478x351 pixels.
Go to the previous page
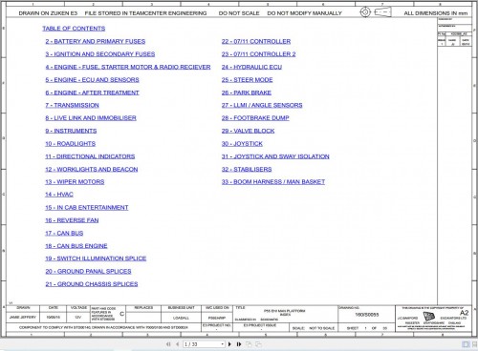pos(178,344)
